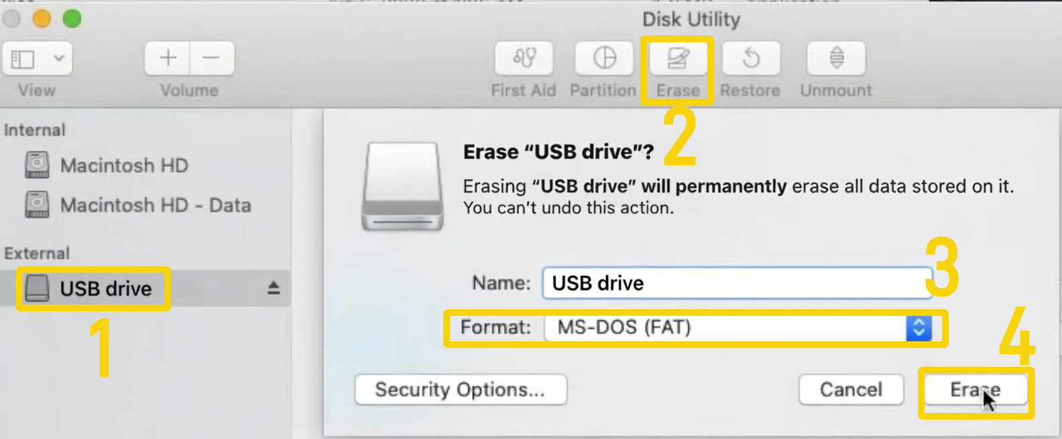Run First Aid on the selected drive

(524, 58)
